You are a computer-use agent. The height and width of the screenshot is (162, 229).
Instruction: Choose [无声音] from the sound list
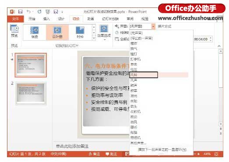point(161,33)
